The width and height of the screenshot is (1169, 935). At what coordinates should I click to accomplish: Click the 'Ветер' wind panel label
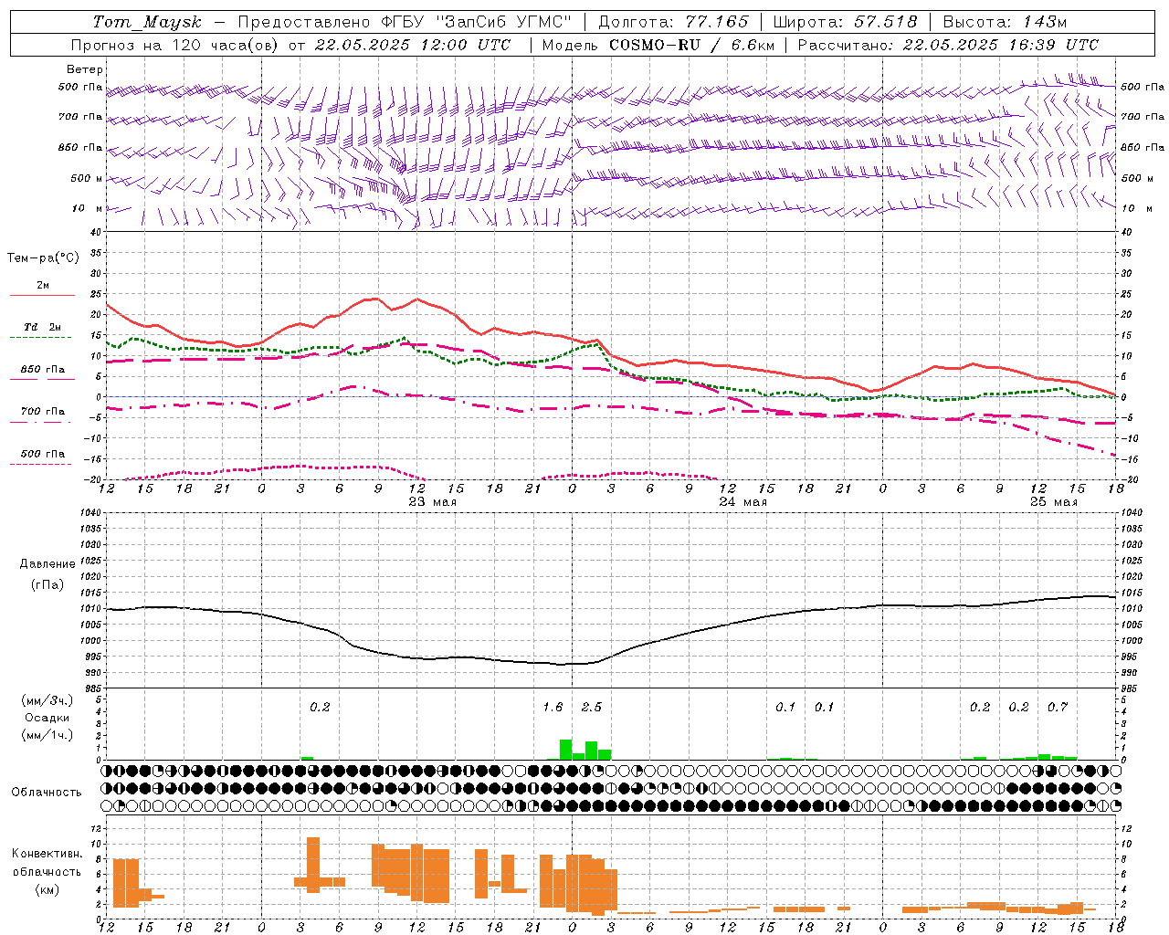click(x=85, y=69)
